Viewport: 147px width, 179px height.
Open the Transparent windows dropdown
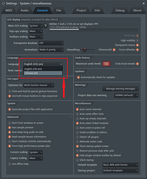click(x=51, y=43)
